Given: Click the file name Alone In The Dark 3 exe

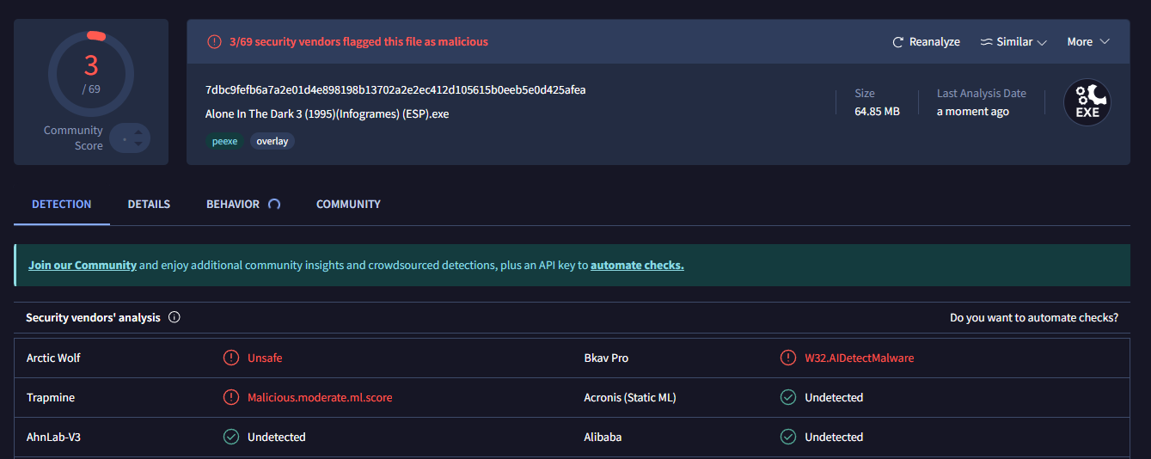Looking at the screenshot, I should pyautogui.click(x=327, y=113).
